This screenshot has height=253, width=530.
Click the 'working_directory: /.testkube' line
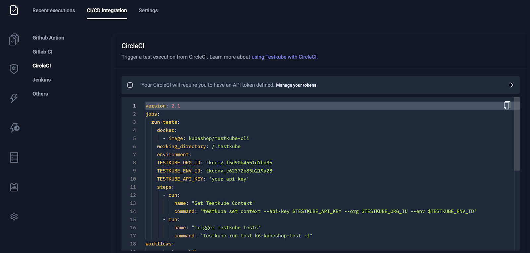tap(199, 147)
